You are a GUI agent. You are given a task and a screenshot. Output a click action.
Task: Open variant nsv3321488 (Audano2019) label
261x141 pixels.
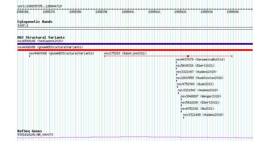pyautogui.click(x=203, y=115)
